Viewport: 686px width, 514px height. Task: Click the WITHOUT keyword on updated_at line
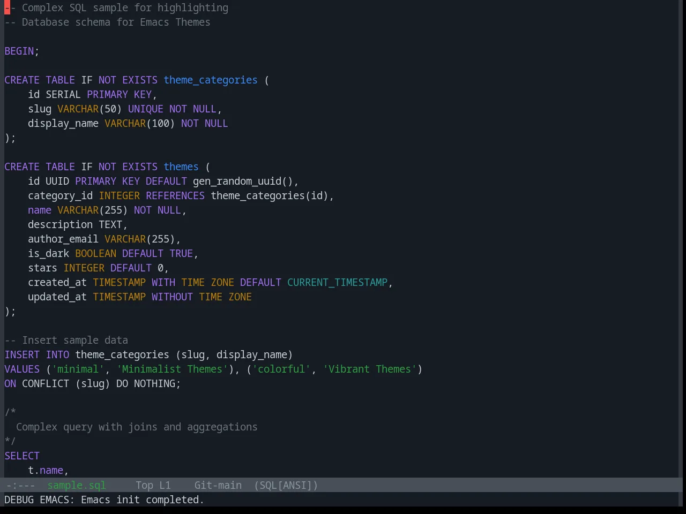click(172, 297)
